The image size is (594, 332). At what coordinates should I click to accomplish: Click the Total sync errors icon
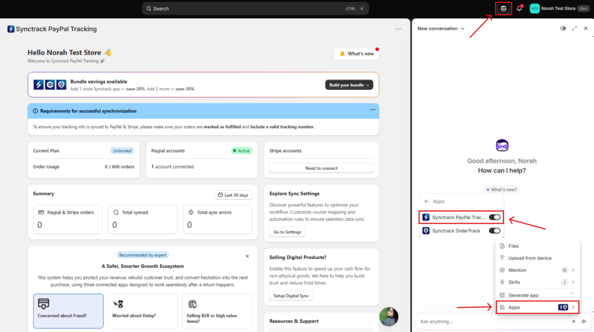point(191,213)
